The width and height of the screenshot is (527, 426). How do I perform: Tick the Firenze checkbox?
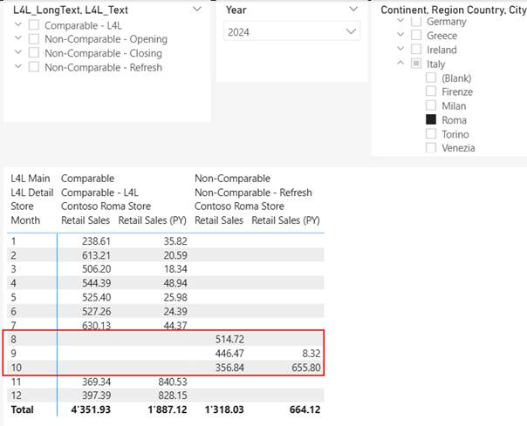pyautogui.click(x=431, y=92)
